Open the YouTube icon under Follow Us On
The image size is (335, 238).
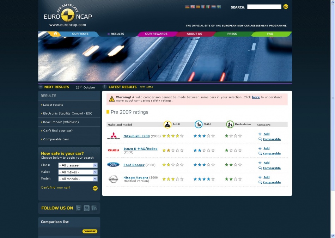(x=86, y=208)
